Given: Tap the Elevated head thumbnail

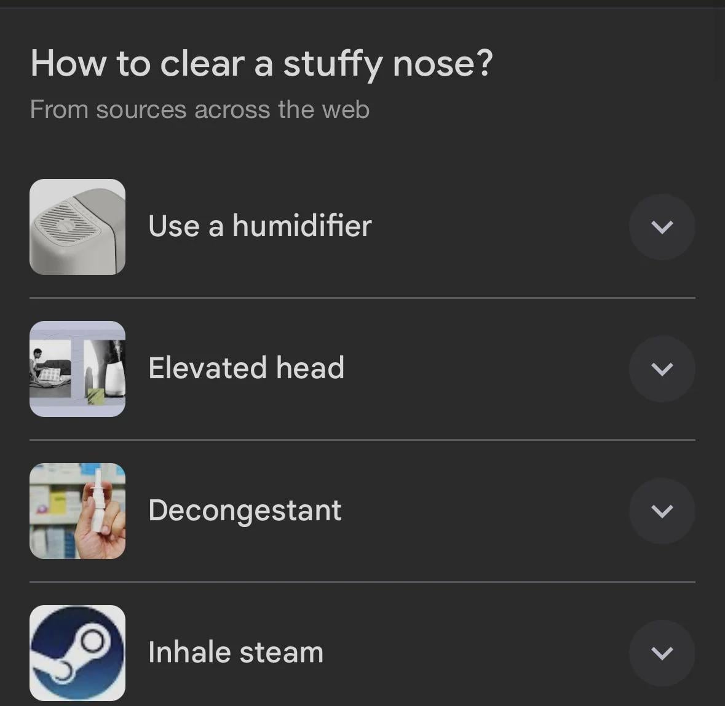Looking at the screenshot, I should [77, 369].
